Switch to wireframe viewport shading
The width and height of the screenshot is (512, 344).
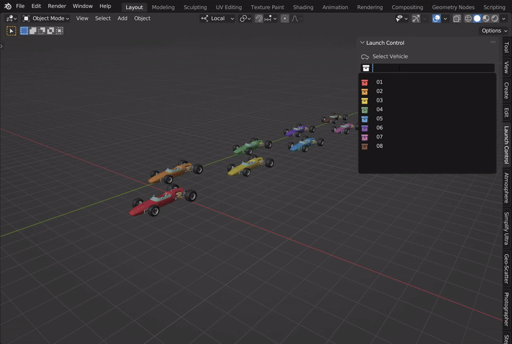coord(468,19)
